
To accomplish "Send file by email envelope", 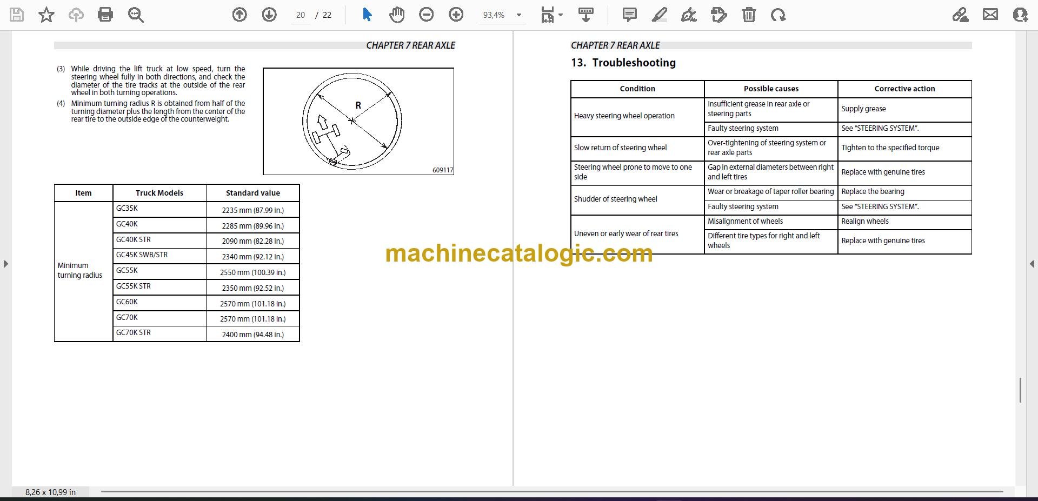I will coord(990,15).
